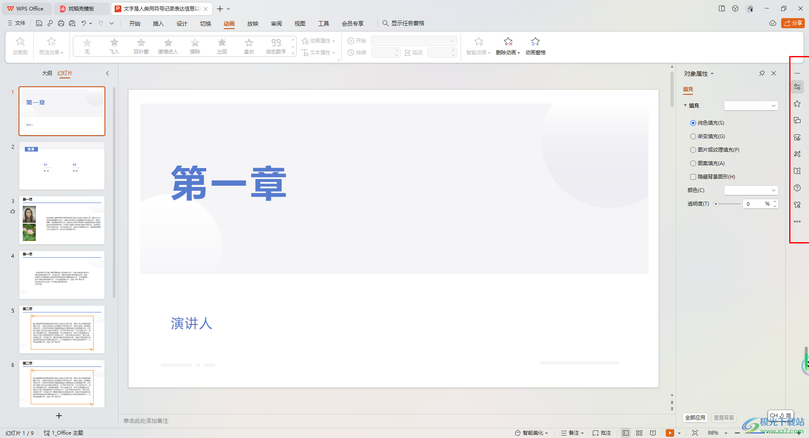This screenshot has width=809, height=438.
Task: Select 图案填充 pattern fill radio button
Action: point(693,163)
